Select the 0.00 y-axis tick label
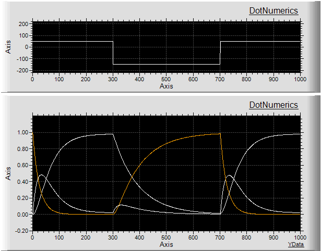The height and width of the screenshot is (251, 321). click(23, 215)
